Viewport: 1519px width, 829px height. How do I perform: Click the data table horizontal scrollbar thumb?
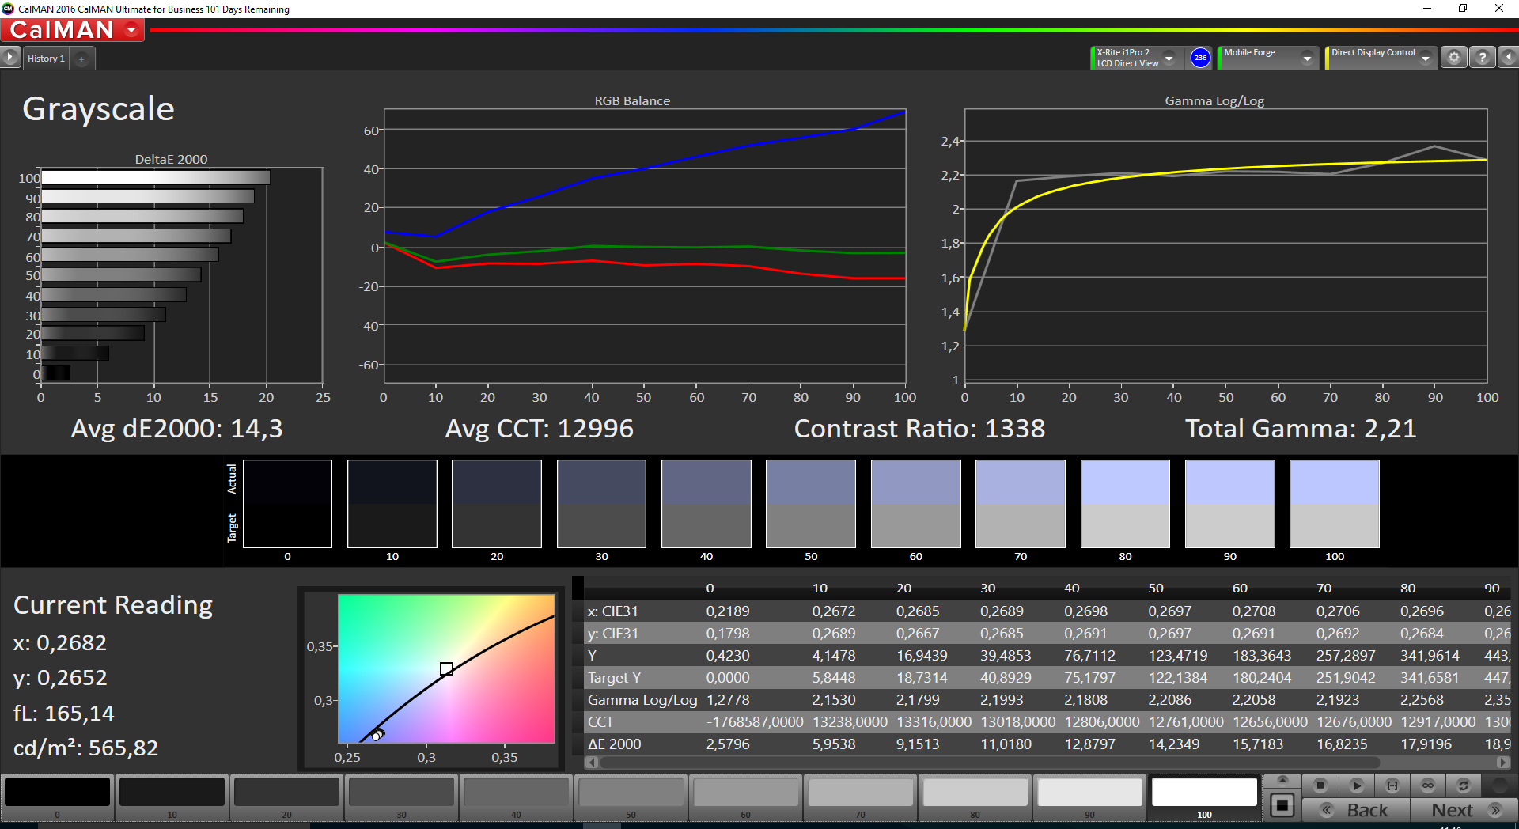coord(990,763)
